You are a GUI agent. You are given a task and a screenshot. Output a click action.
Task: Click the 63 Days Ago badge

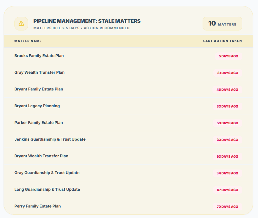pos(227,156)
